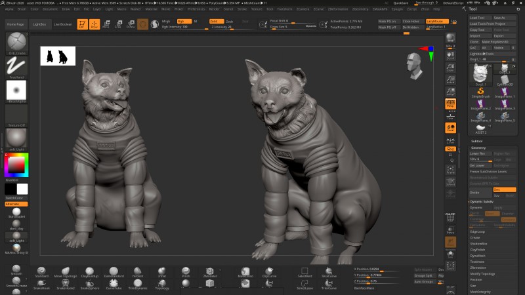Click the Move transform mode icon

[106, 24]
